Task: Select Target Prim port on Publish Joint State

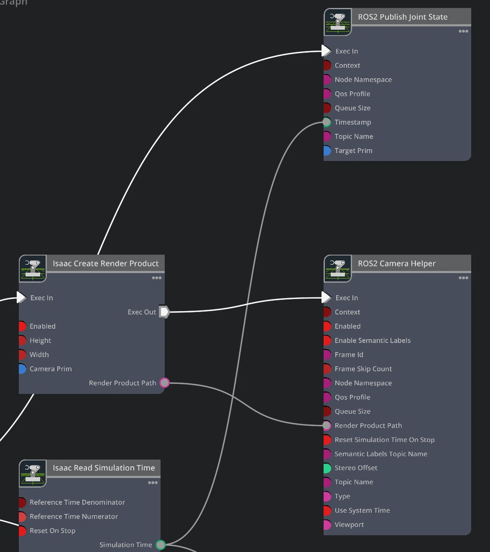Action: tap(327, 151)
